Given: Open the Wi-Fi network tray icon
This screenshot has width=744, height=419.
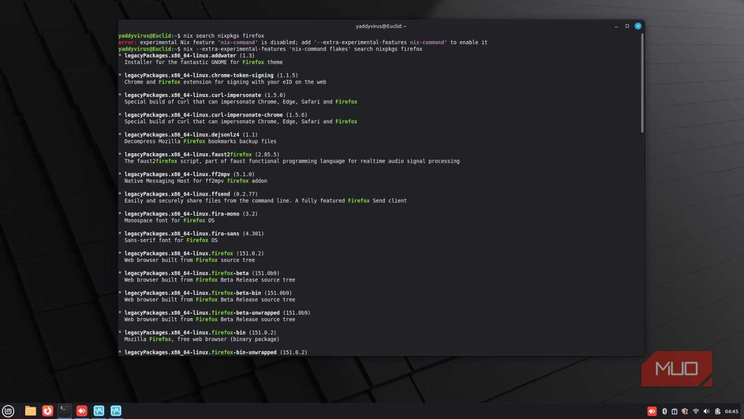Looking at the screenshot, I should (696, 411).
